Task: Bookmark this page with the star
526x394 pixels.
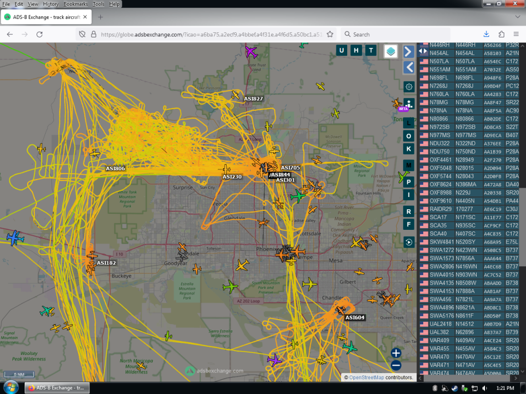Action: pyautogui.click(x=330, y=34)
